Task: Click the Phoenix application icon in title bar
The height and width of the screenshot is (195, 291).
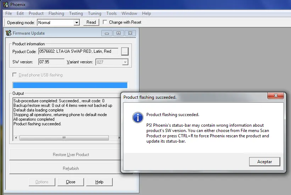Action: pos(6,4)
